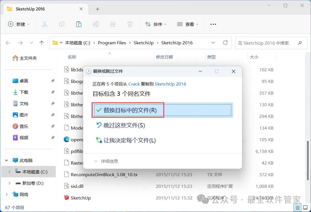Select 新加卷 (D:) drive
The width and height of the screenshot is (311, 212).
point(29,183)
